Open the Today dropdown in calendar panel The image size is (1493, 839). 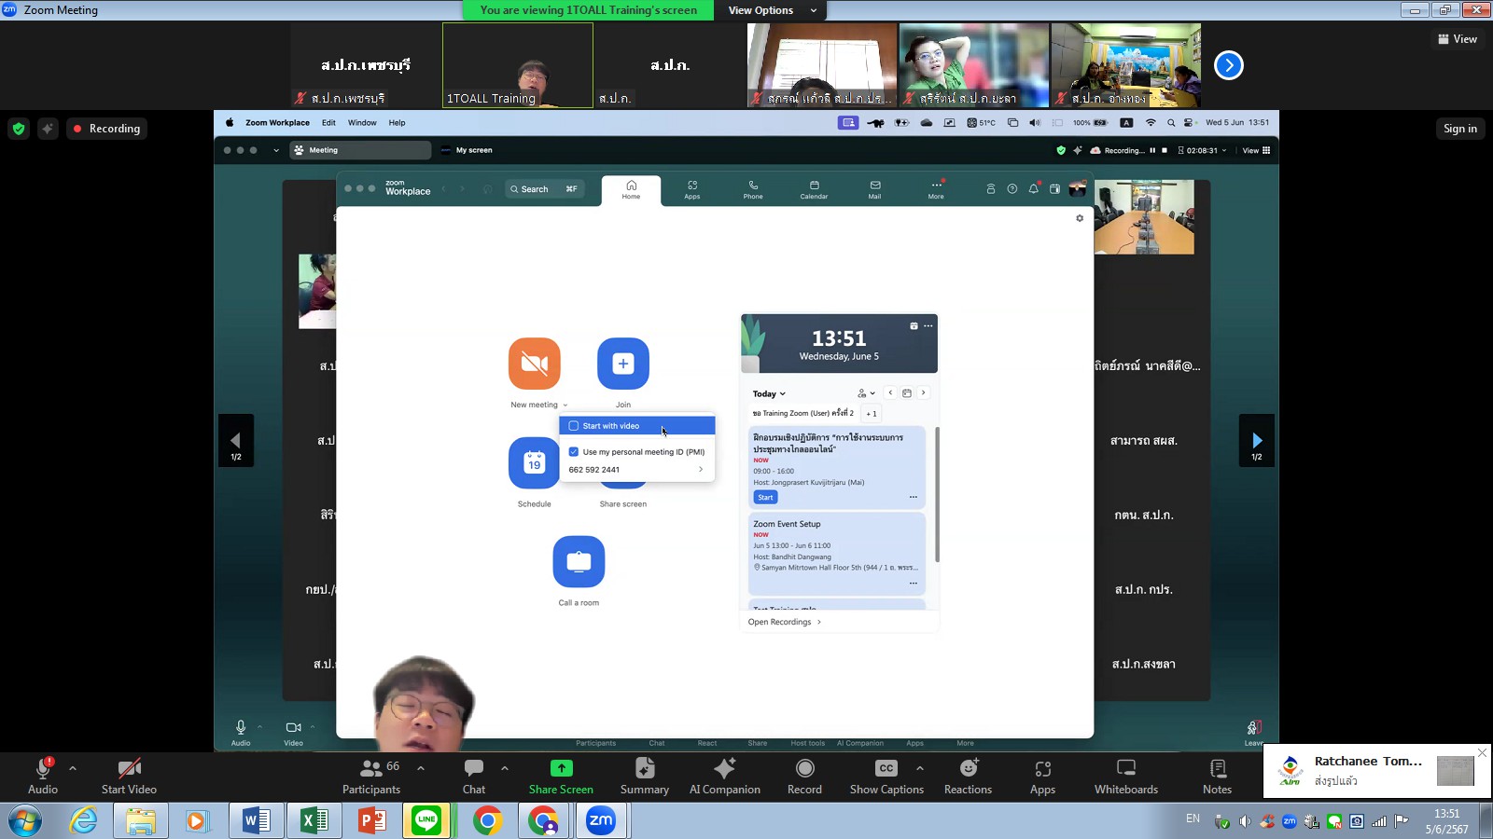click(770, 393)
